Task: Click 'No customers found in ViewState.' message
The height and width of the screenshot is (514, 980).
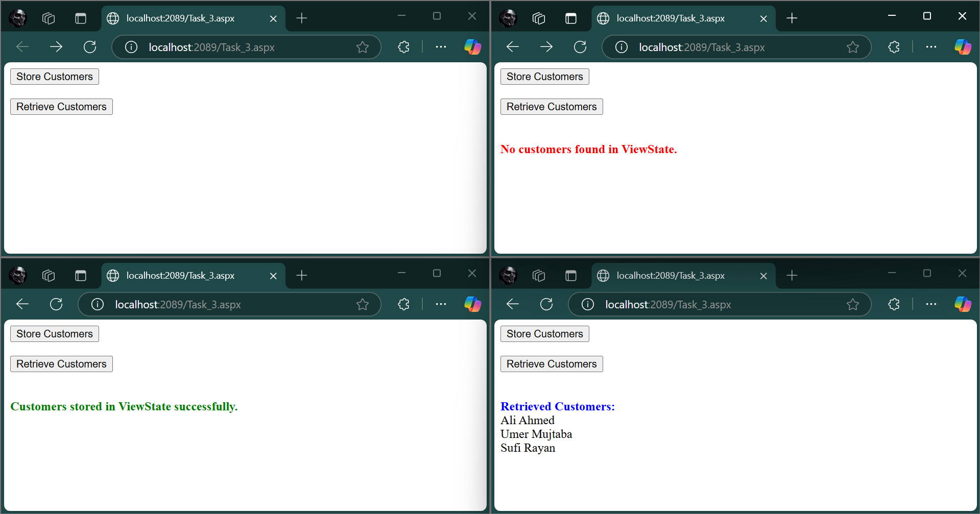Action: (x=588, y=149)
